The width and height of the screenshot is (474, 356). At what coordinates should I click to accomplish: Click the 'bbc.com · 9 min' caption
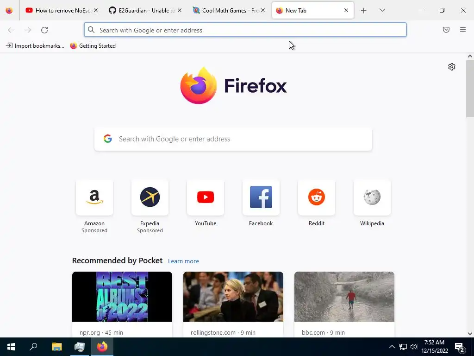[x=323, y=332]
